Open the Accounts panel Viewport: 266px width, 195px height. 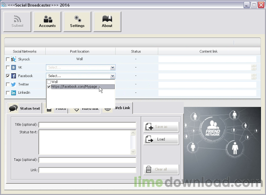(x=47, y=22)
